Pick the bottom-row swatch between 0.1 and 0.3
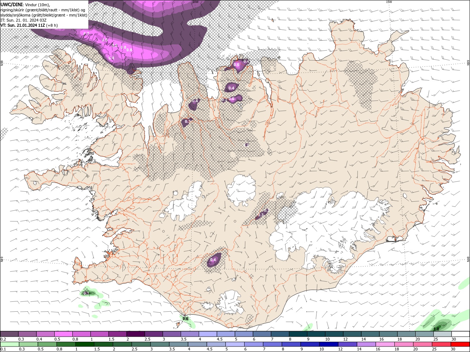The height and width of the screenshot is (352, 470). pyautogui.click(x=10, y=344)
